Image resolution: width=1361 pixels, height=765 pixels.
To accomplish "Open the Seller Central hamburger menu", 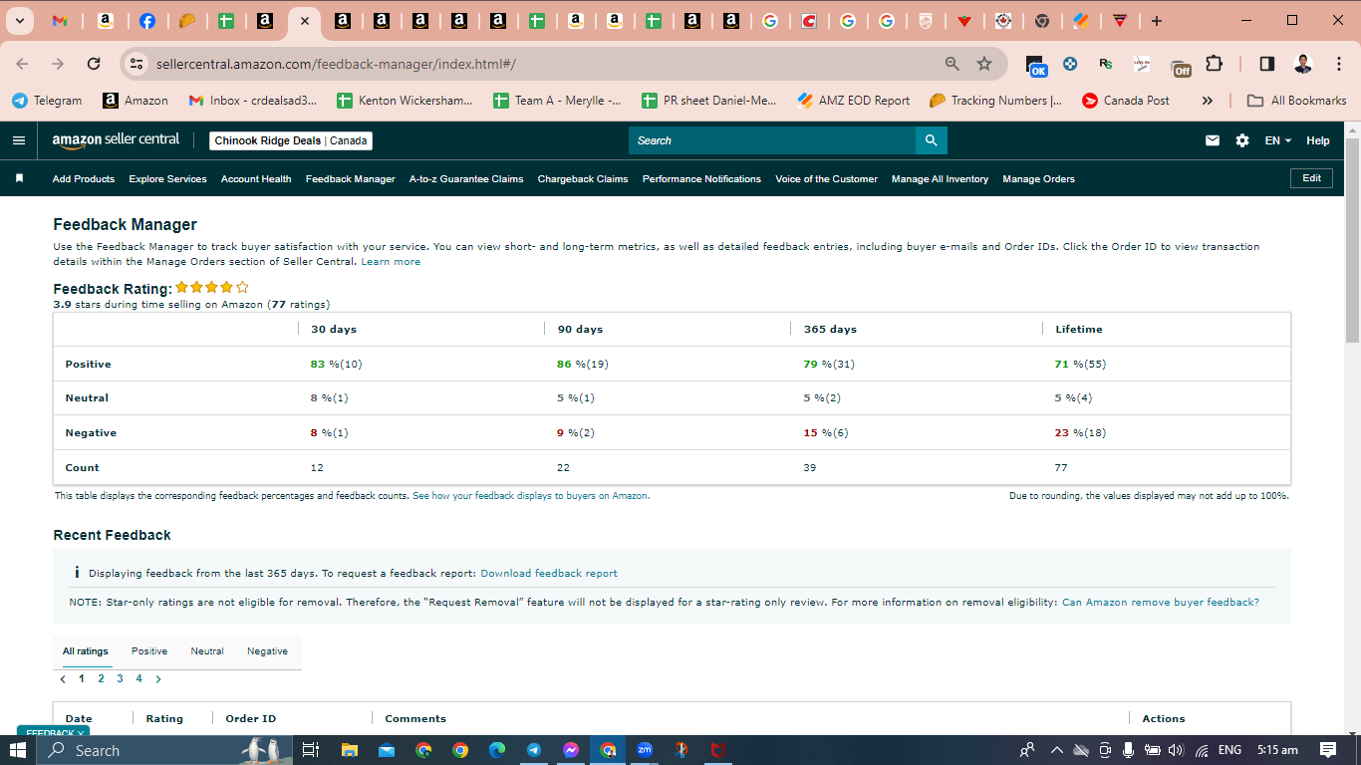I will coord(19,140).
